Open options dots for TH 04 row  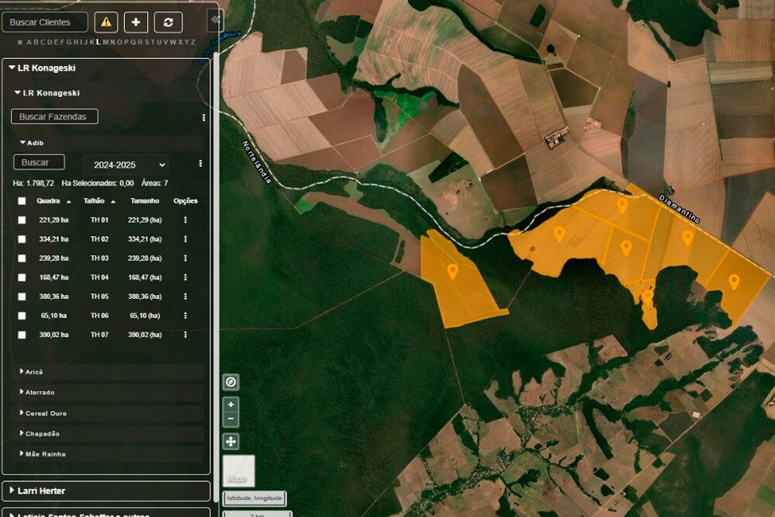point(185,278)
